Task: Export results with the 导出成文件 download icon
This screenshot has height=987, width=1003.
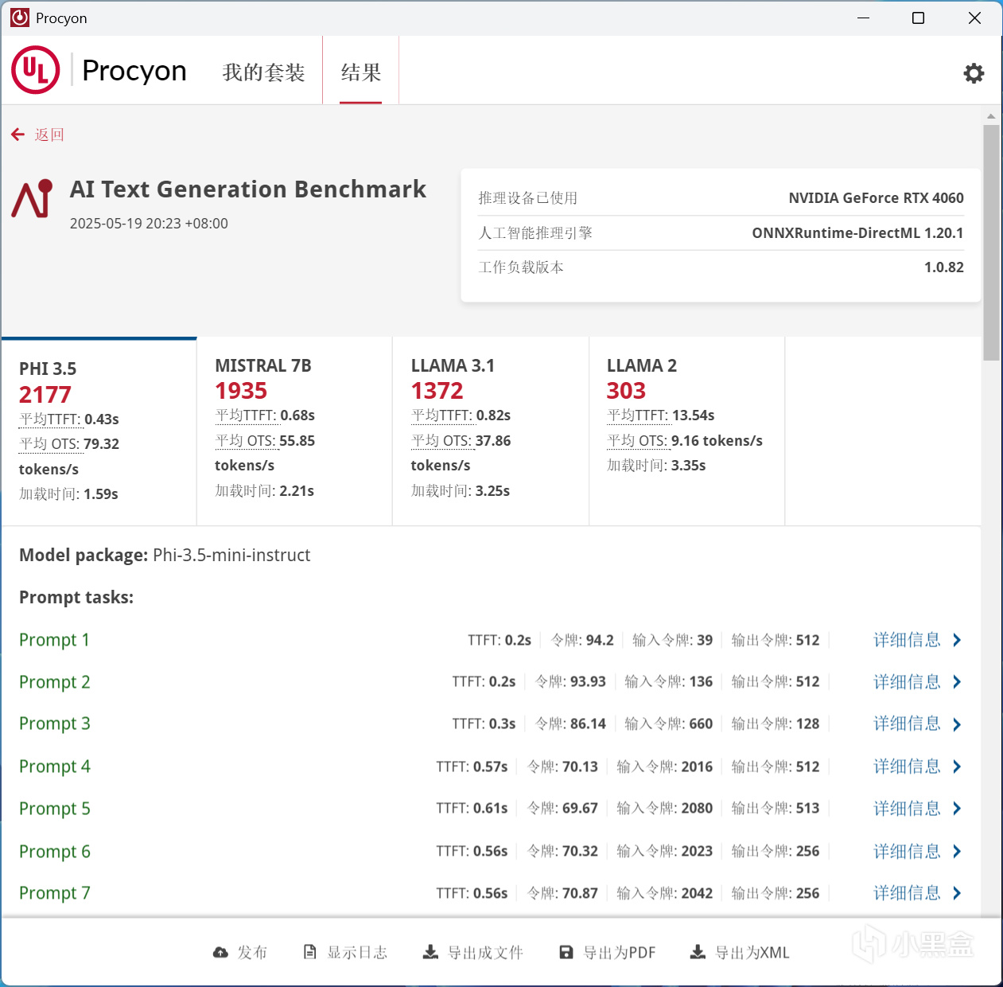Action: click(430, 951)
